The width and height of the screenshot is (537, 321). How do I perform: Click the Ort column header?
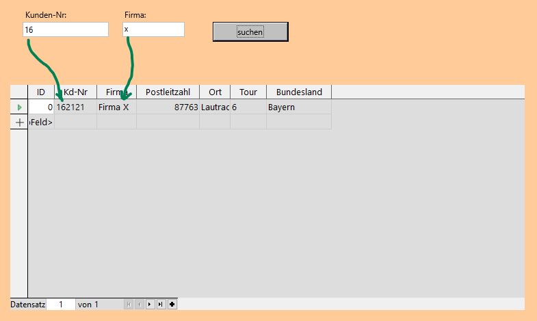pyautogui.click(x=215, y=92)
